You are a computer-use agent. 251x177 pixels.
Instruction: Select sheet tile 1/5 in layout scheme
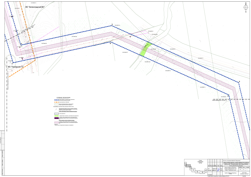point(197,172)
